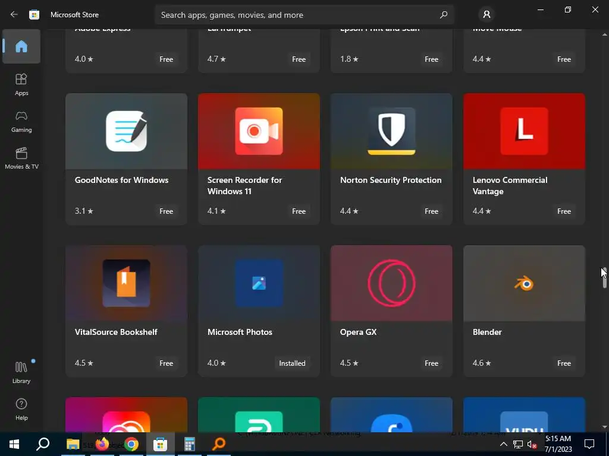Click Free button on VitalSource Bookshelf card
This screenshot has height=456, width=609.
coord(167,363)
